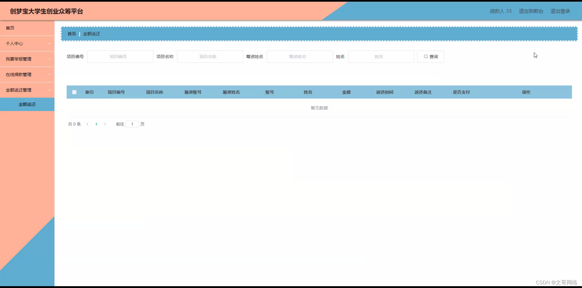The width and height of the screenshot is (582, 288).
Task: Click the 项目编号 column header
Action: click(x=116, y=92)
